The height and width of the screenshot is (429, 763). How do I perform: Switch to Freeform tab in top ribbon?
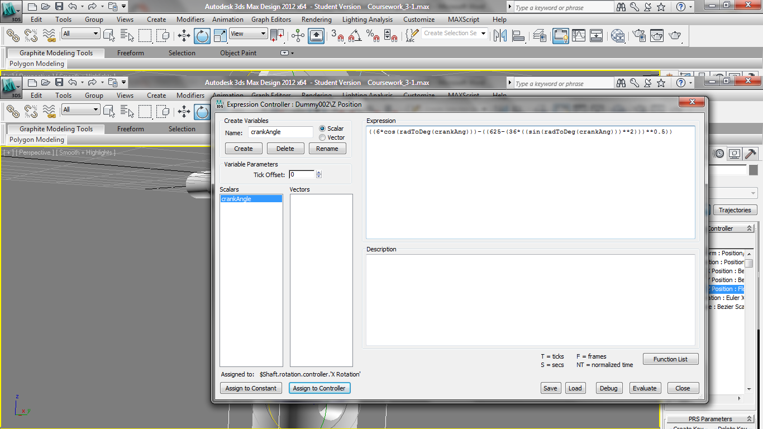131,53
